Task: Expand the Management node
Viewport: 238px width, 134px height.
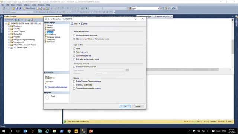Action: point(9,42)
